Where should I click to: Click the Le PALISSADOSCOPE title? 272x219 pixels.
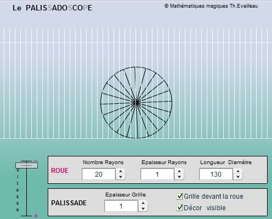click(x=52, y=8)
